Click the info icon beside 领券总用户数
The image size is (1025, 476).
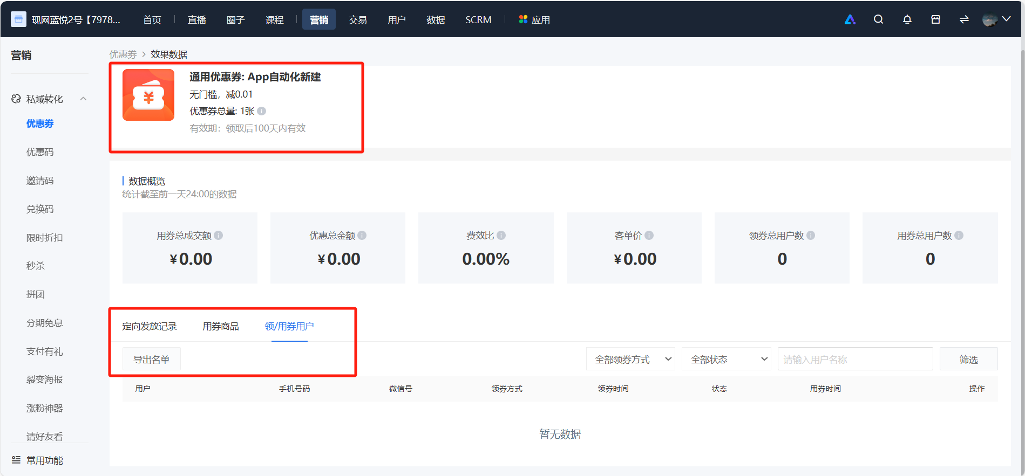coord(811,236)
